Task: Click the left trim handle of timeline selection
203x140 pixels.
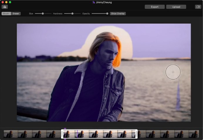Action: pyautogui.click(x=62, y=134)
